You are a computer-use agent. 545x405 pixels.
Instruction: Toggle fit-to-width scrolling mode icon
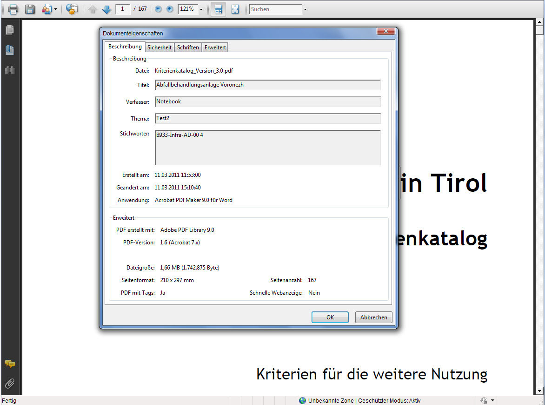pyautogui.click(x=218, y=9)
